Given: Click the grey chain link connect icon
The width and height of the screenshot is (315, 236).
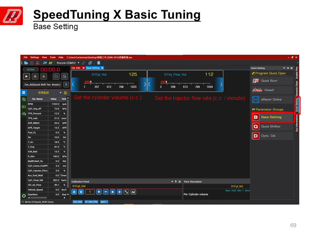Looking at the screenshot, I should click(x=83, y=63).
